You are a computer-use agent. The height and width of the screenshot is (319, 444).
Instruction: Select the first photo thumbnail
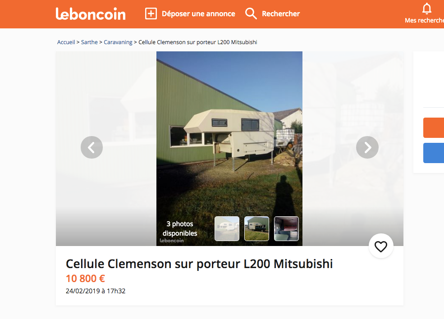pos(227,228)
